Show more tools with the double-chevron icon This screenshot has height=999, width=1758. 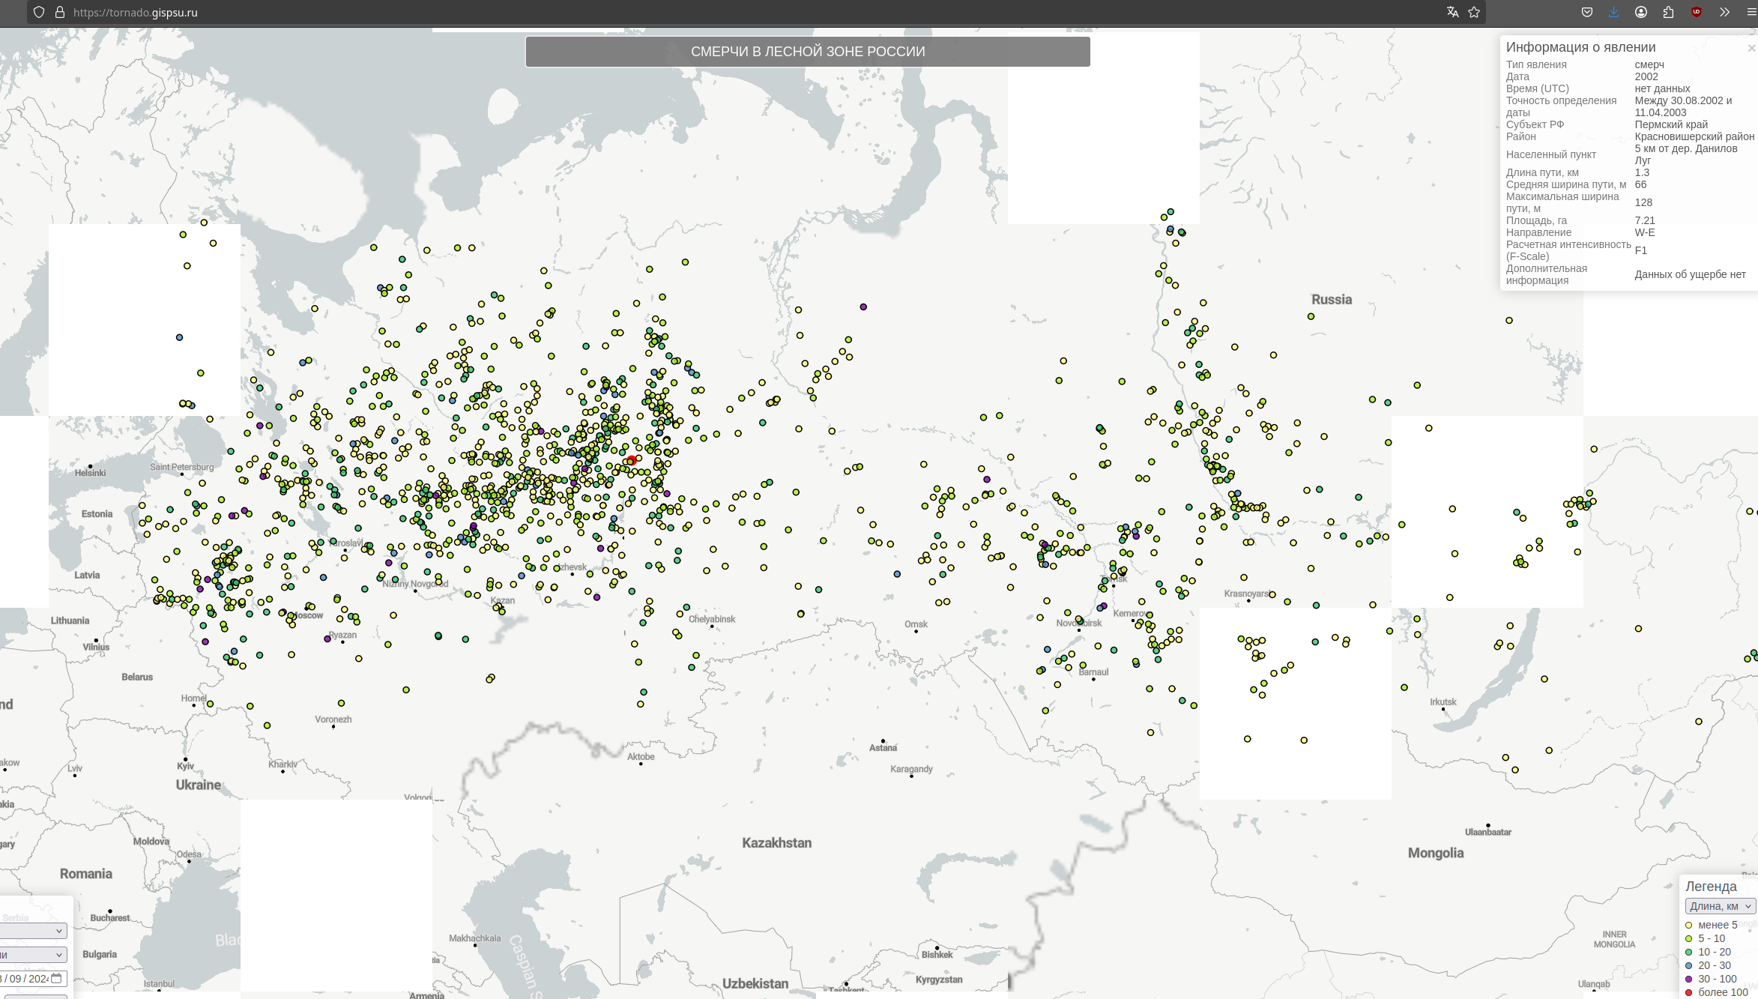click(1725, 12)
